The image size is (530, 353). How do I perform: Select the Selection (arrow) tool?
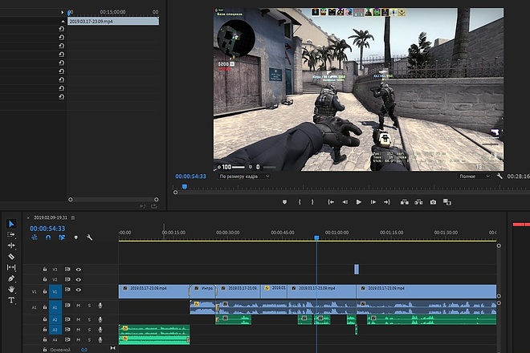click(11, 224)
